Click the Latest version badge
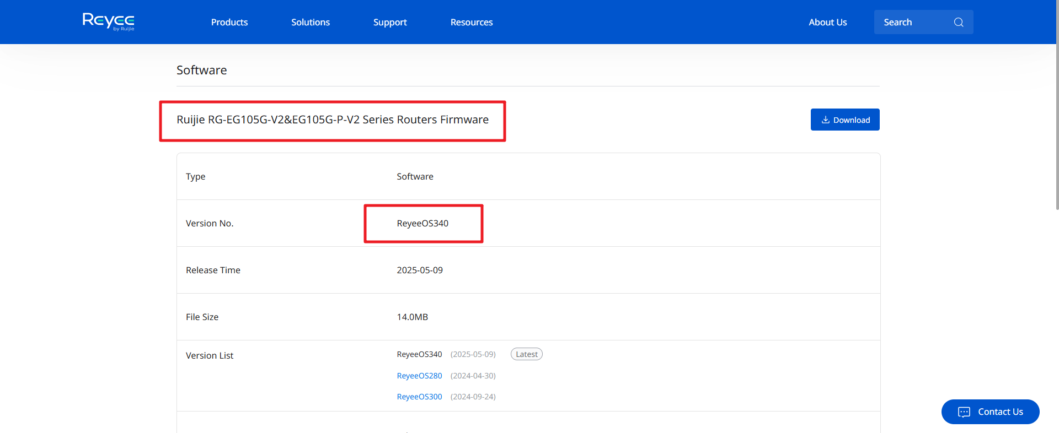 (x=526, y=354)
